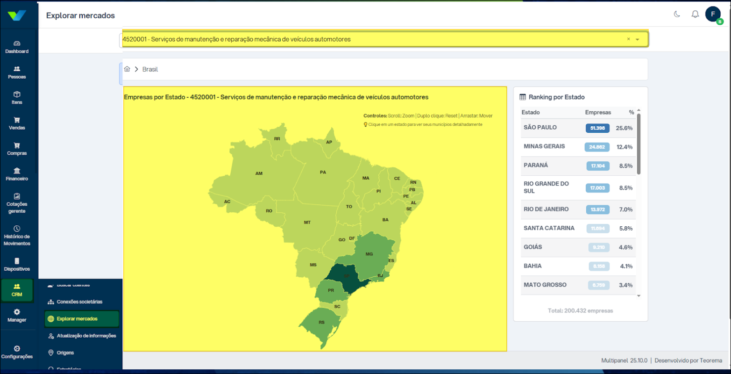The width and height of the screenshot is (731, 374).
Task: Click the home breadcrumb icon
Action: pos(127,69)
